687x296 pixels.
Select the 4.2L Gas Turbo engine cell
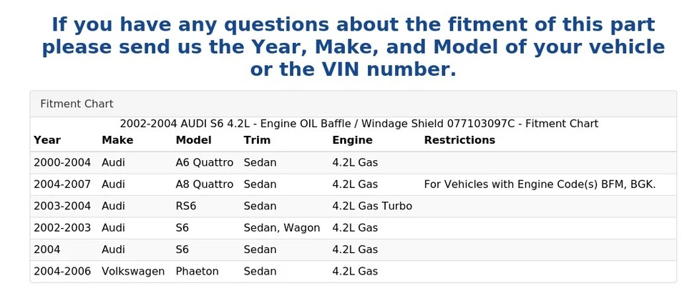click(x=372, y=206)
